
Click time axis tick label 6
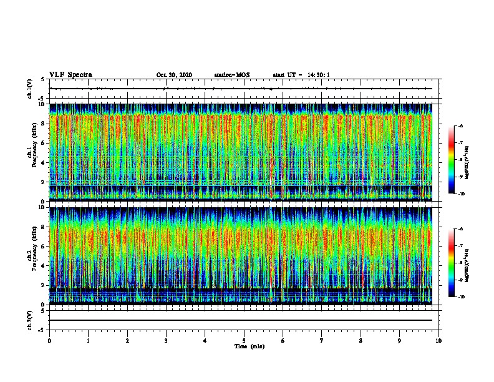click(x=283, y=341)
